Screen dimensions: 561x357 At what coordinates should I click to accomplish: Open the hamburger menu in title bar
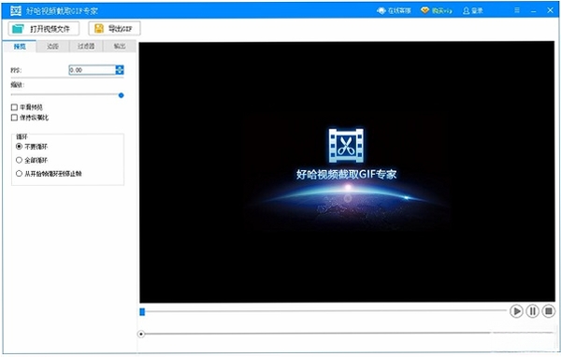tap(517, 10)
